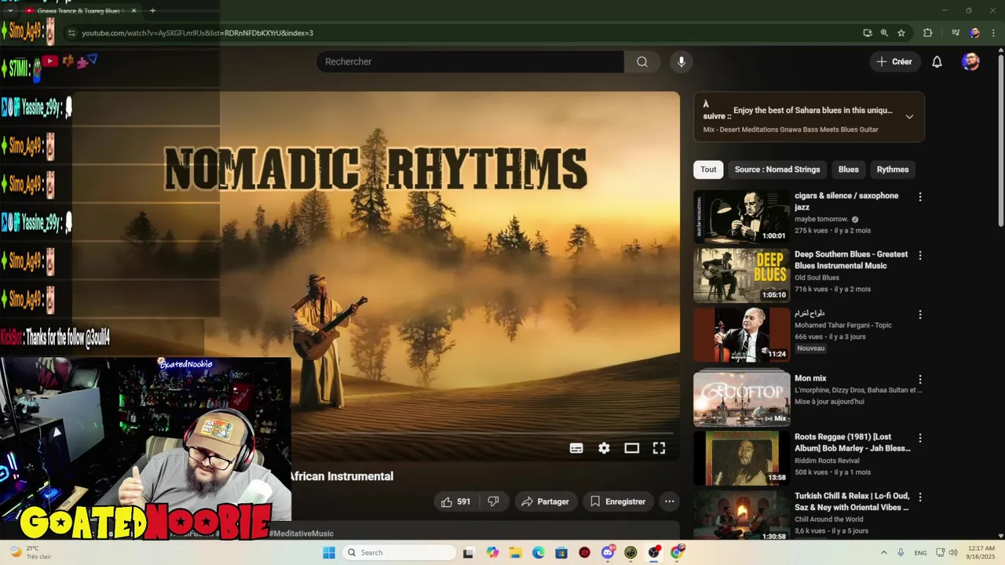Open the Rooftop Mon mix thumbnail
Image resolution: width=1005 pixels, height=565 pixels.
point(741,399)
